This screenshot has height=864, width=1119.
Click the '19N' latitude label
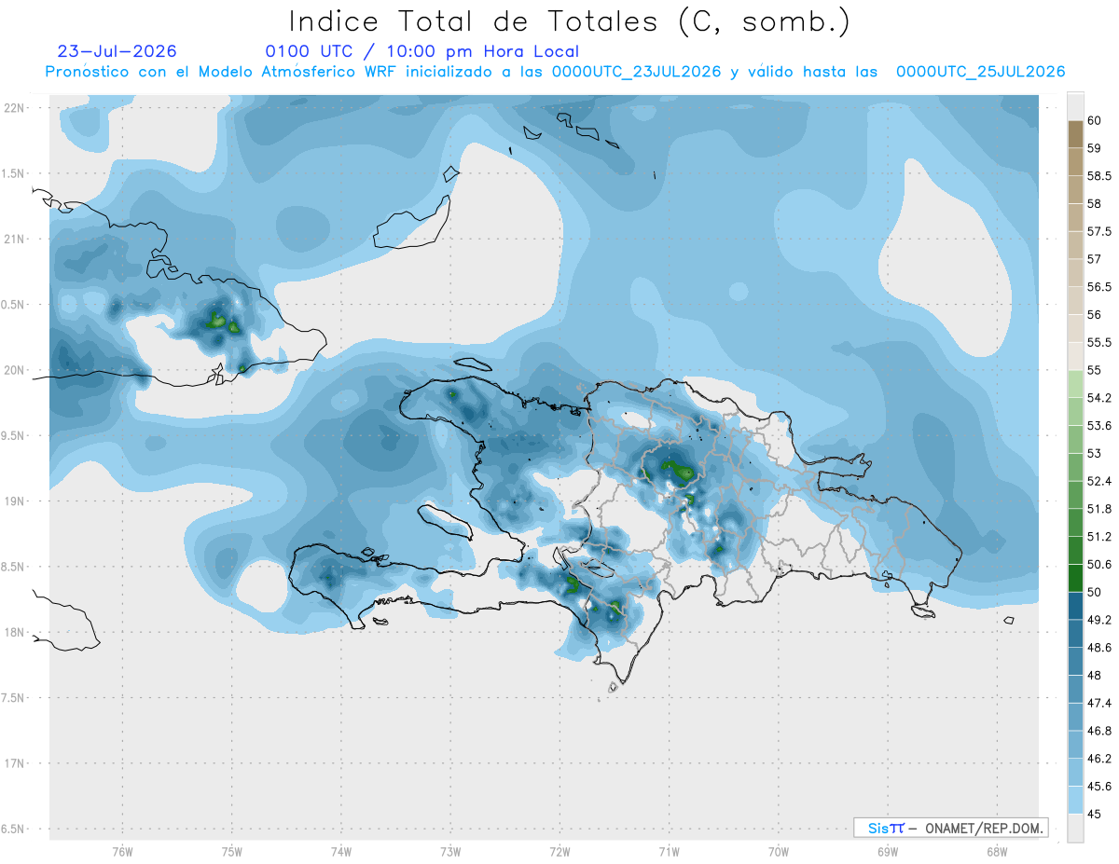(x=15, y=501)
